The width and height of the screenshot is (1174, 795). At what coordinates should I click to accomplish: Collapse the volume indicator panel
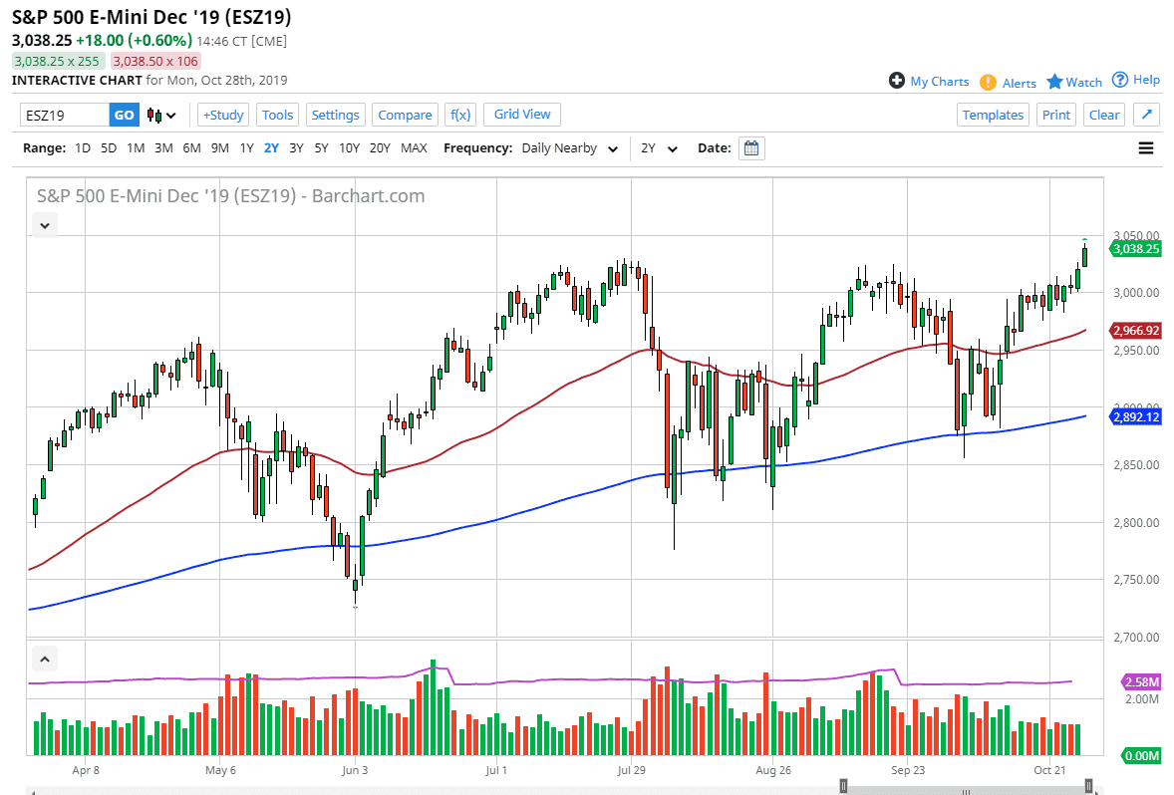tap(44, 659)
